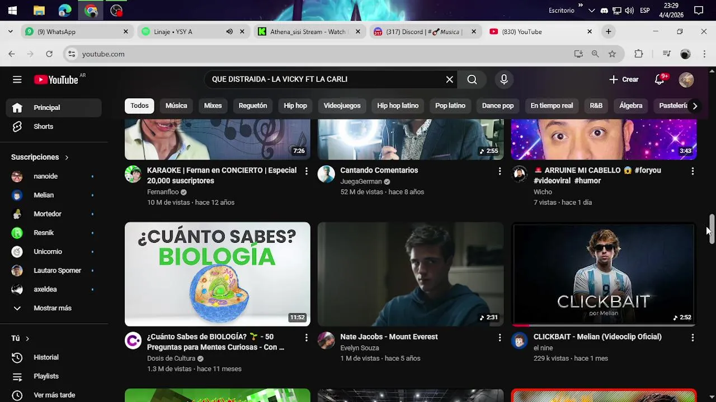Open Chrome extensions puzzle icon

639,54
